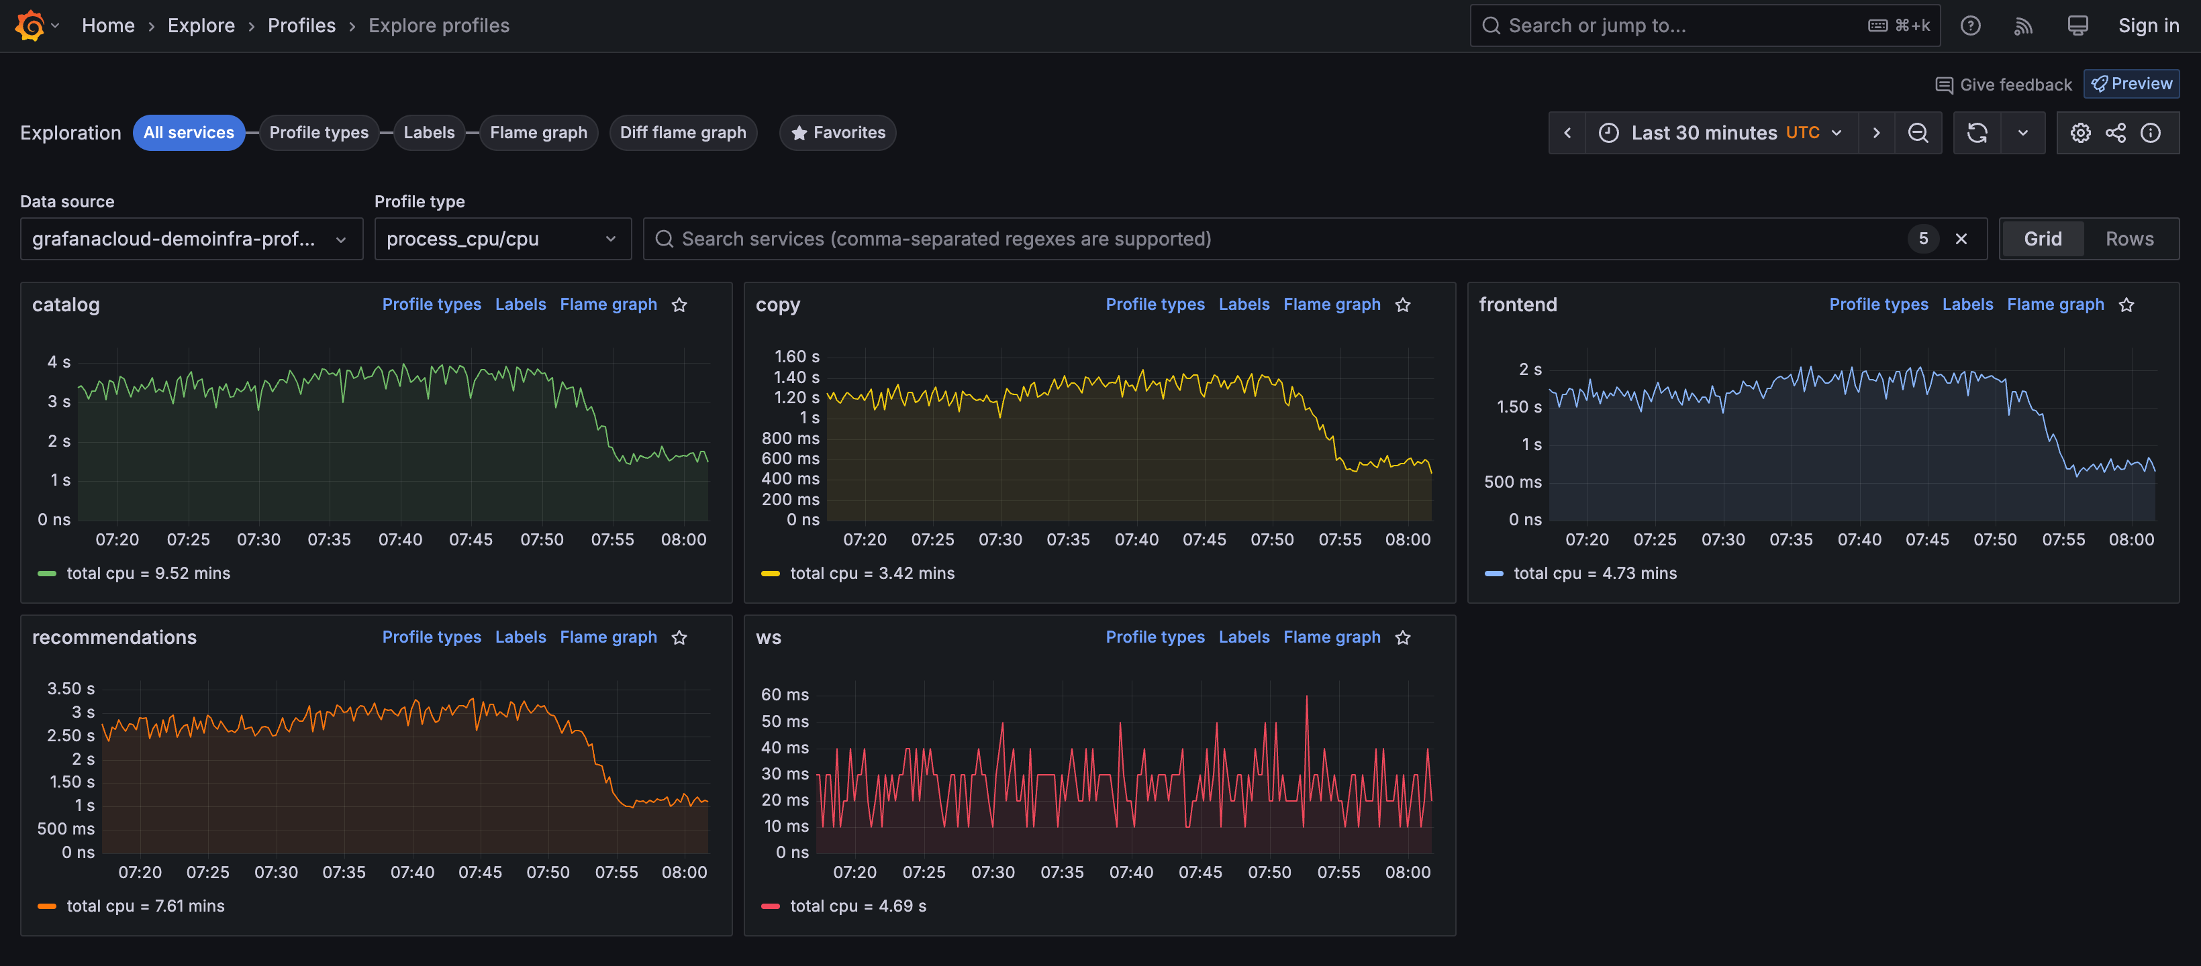
Task: Go to Home breadcrumb
Action: [x=109, y=25]
